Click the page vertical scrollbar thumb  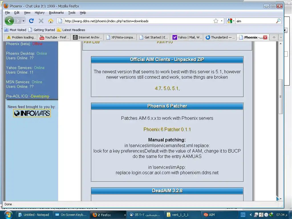281,96
